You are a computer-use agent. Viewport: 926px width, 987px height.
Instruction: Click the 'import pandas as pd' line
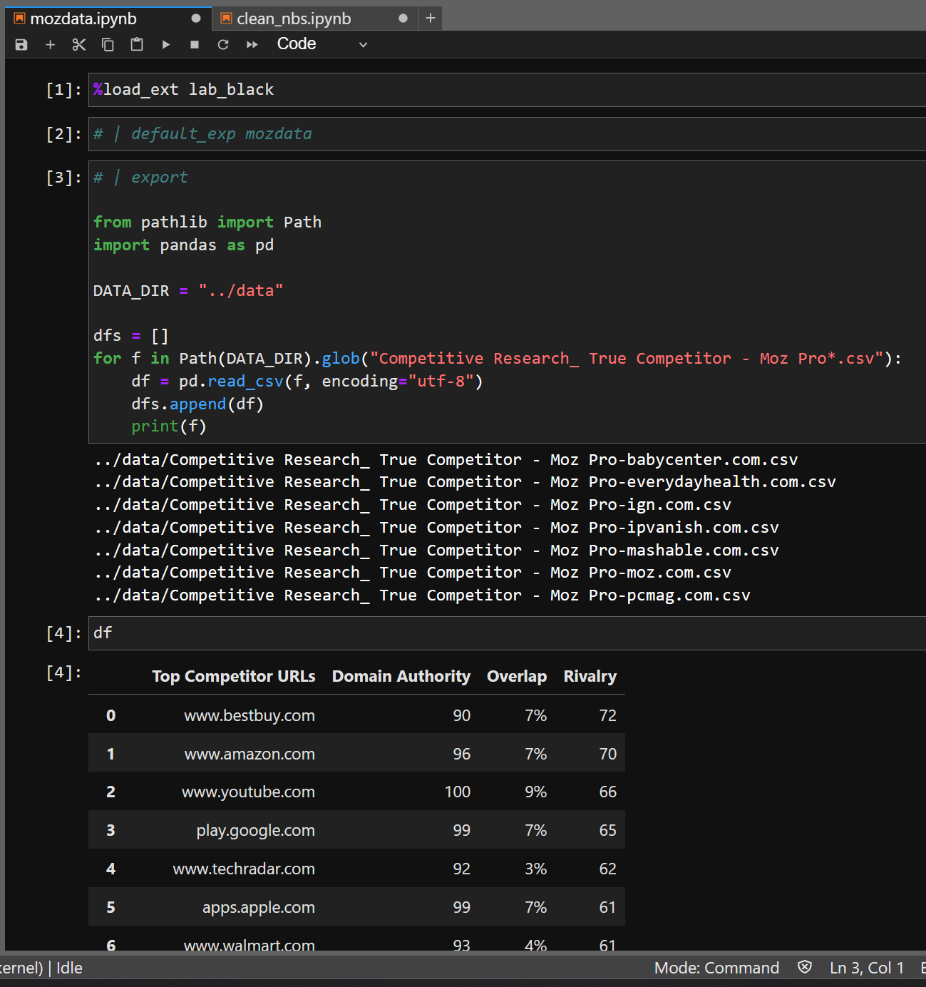point(183,245)
